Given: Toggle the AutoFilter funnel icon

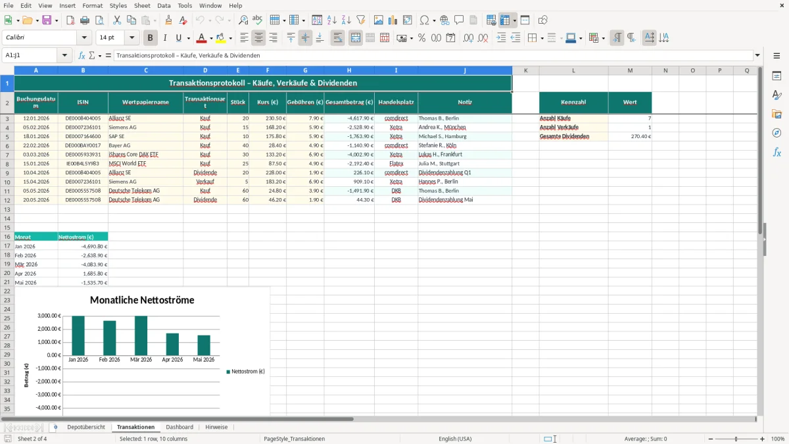Looking at the screenshot, I should pos(361,20).
